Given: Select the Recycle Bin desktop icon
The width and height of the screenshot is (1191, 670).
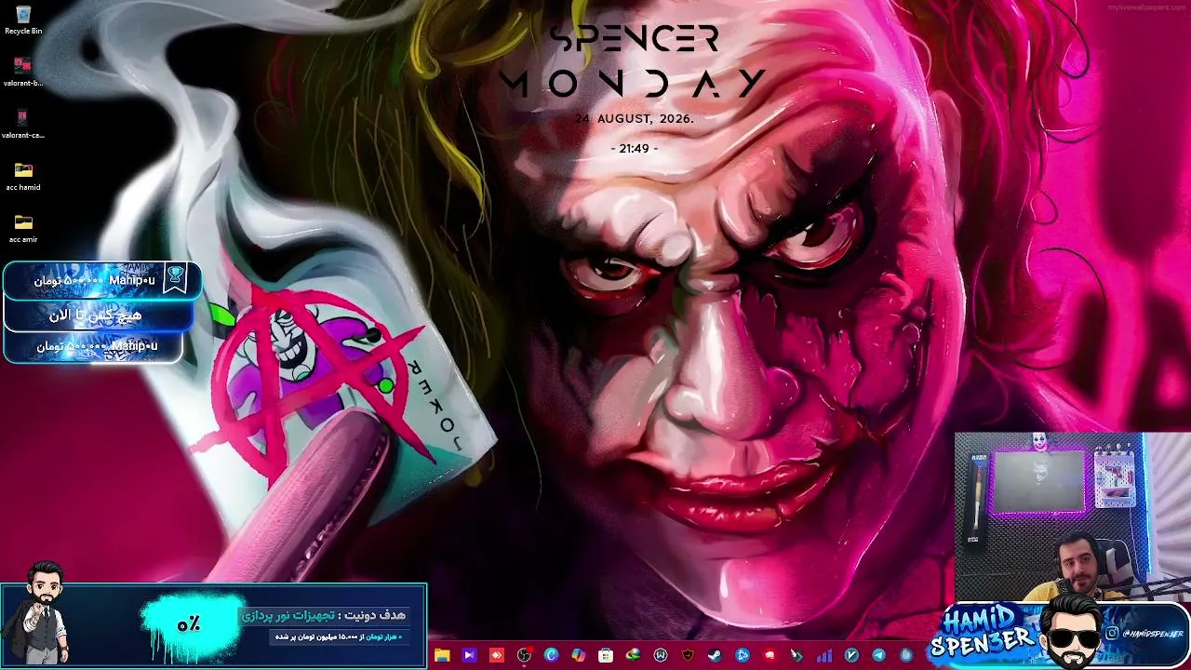Looking at the screenshot, I should point(23,20).
